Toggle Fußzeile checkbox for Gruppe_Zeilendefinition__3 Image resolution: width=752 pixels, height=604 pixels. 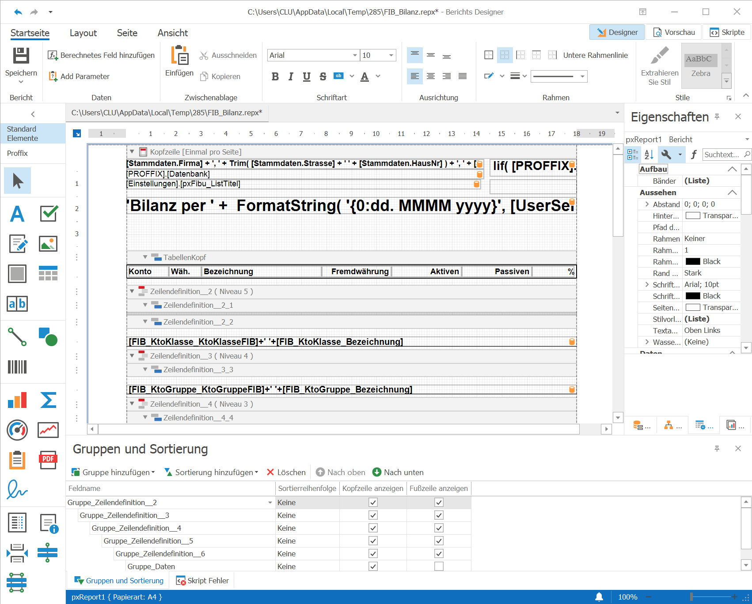click(439, 515)
